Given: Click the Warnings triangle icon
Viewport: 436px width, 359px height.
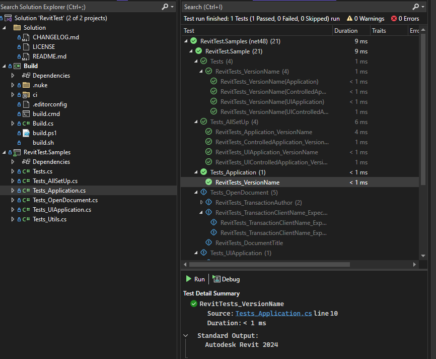Looking at the screenshot, I should click(349, 19).
